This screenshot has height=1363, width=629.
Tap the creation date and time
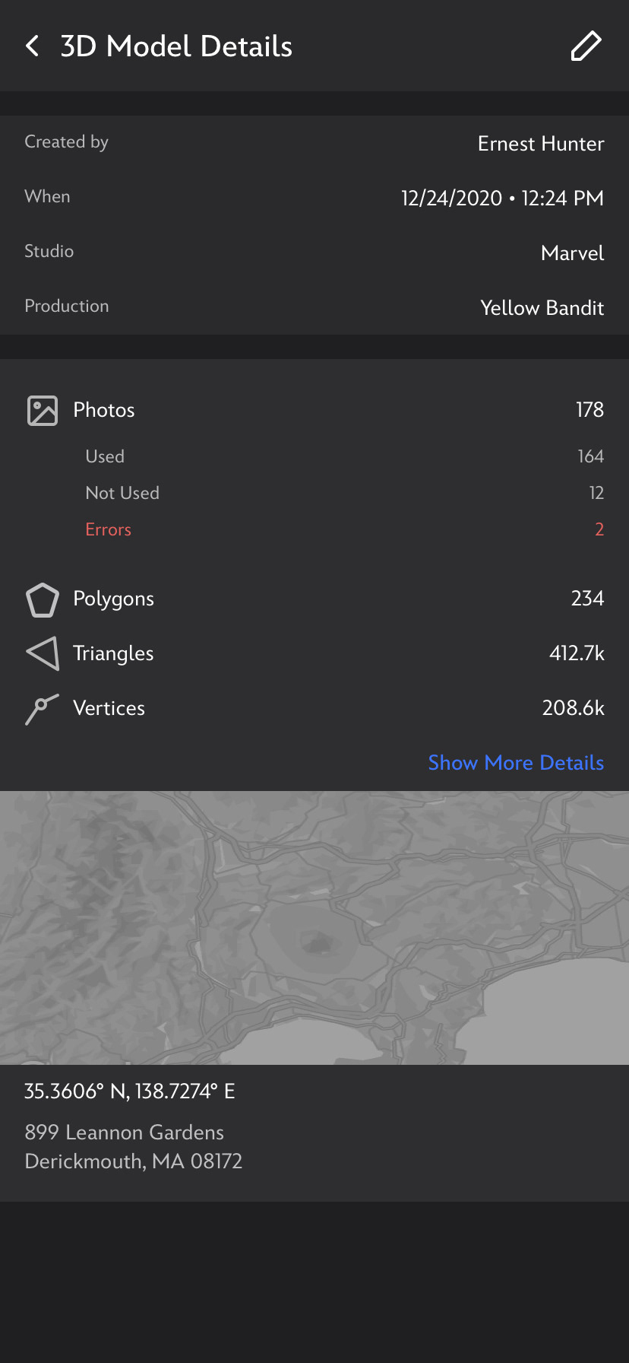click(502, 199)
